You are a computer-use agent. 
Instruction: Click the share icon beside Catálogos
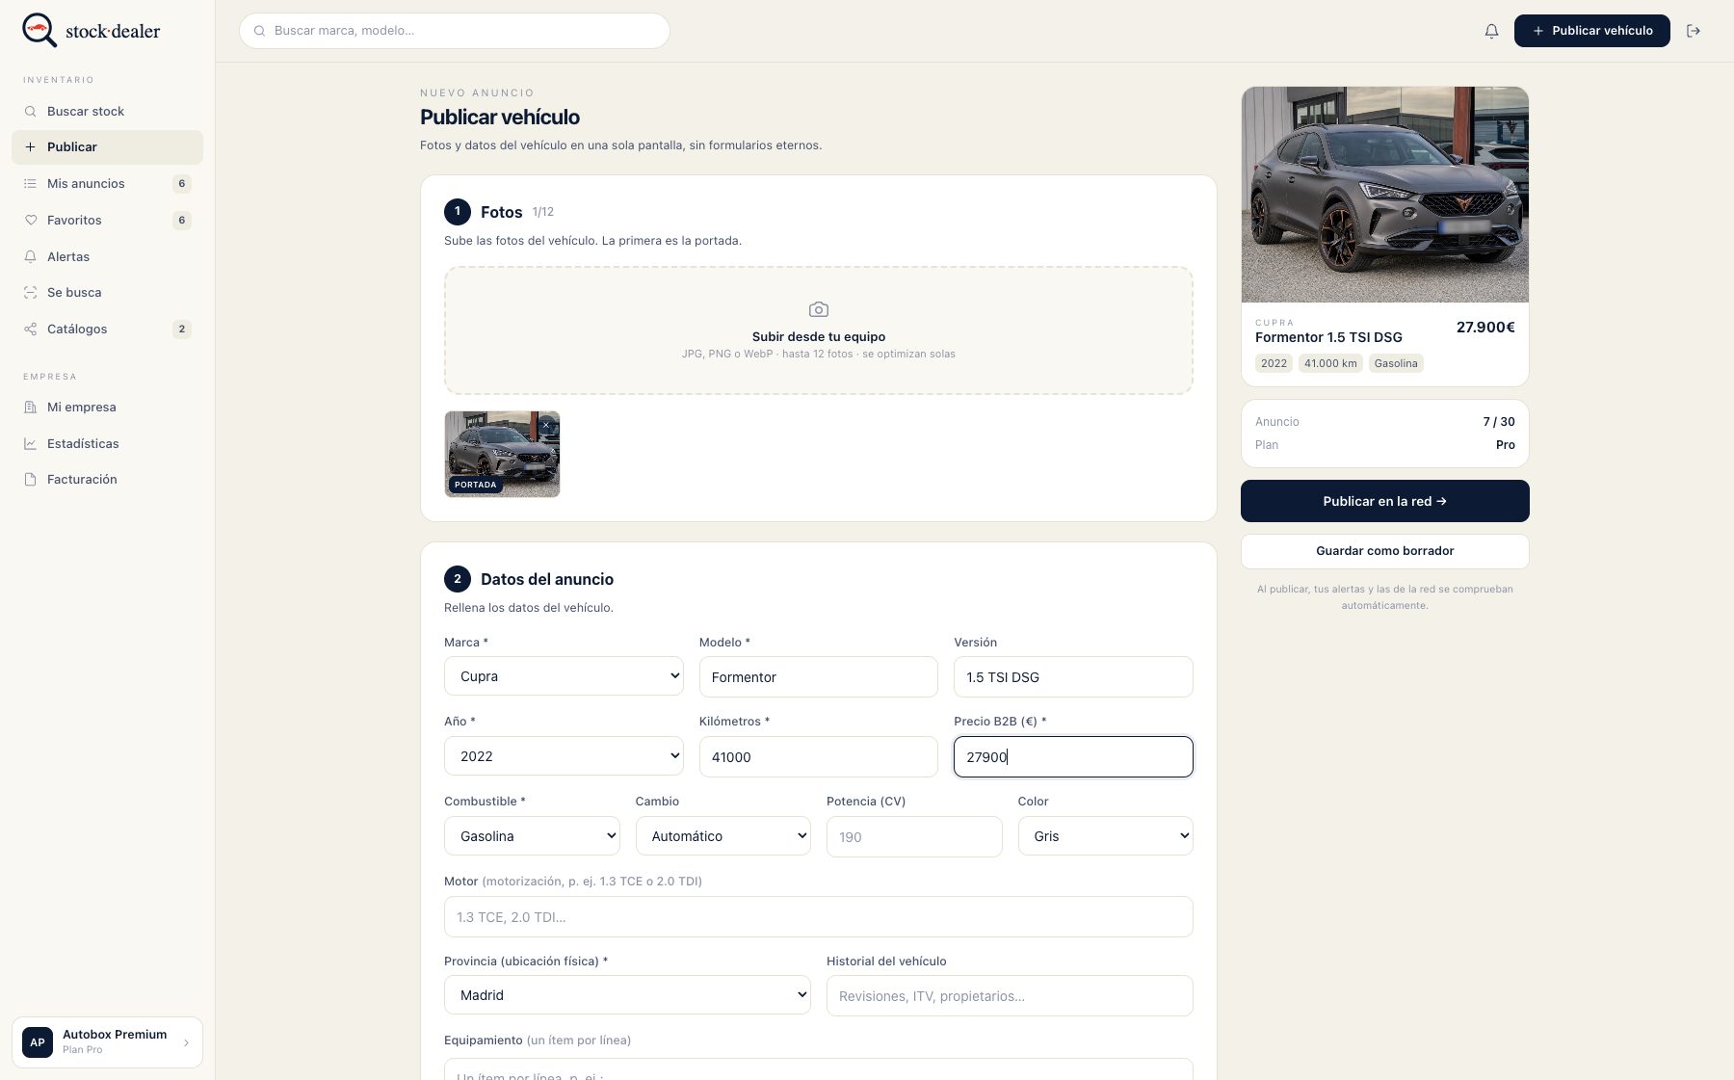pyautogui.click(x=31, y=329)
